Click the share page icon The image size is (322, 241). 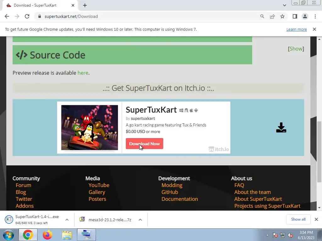coord(272,16)
